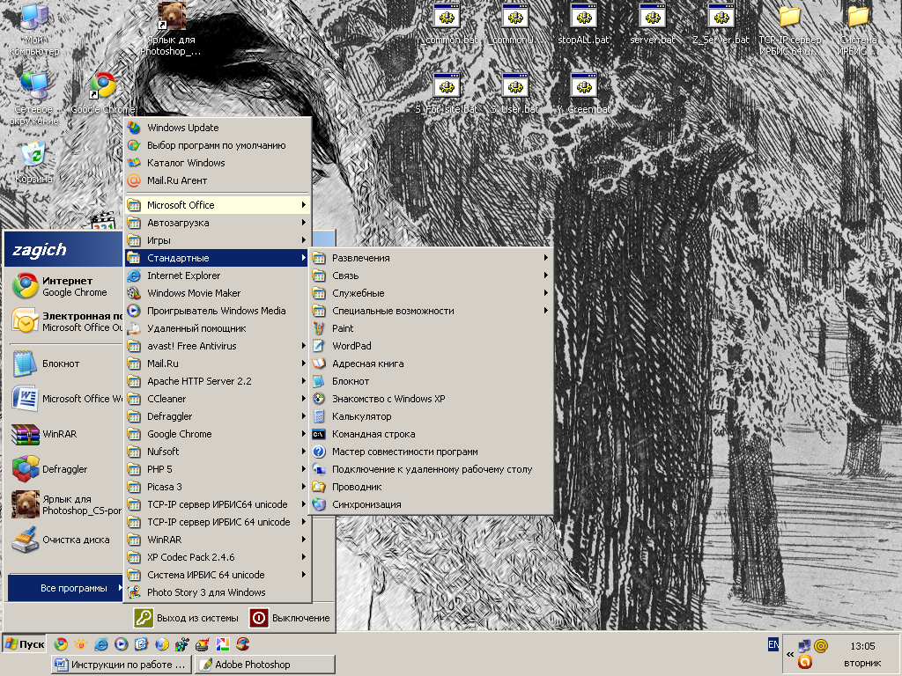Image resolution: width=902 pixels, height=676 pixels.
Task: Show hidden tray icons with the chevron
Action: [790, 654]
